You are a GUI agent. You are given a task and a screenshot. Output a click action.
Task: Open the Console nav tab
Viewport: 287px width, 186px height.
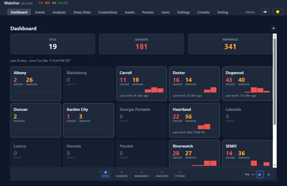click(x=203, y=12)
